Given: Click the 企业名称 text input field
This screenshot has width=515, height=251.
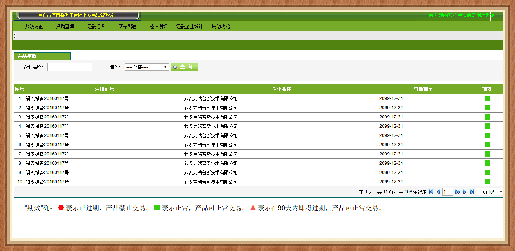Looking at the screenshot, I should tap(69, 67).
